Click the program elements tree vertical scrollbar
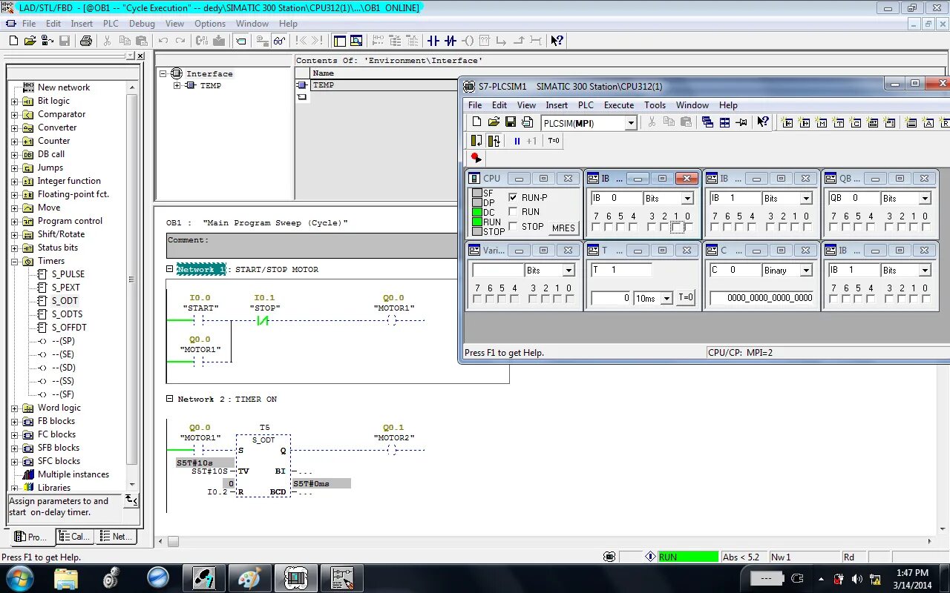Image resolution: width=950 pixels, height=593 pixels. pos(132,285)
